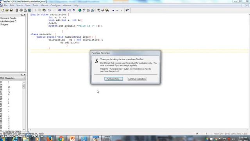Image resolution: width=250 pixels, height=141 pixels.
Task: Open the File menu
Action: (6, 5)
